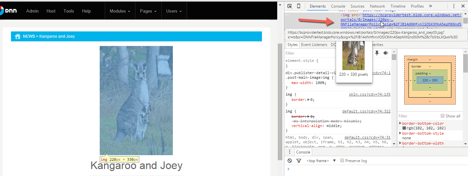This screenshot has width=468, height=176.
Task: Click the pin element state icon
Action: pos(377,53)
